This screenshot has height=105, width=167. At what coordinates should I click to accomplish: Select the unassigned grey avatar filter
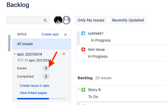tap(67, 20)
